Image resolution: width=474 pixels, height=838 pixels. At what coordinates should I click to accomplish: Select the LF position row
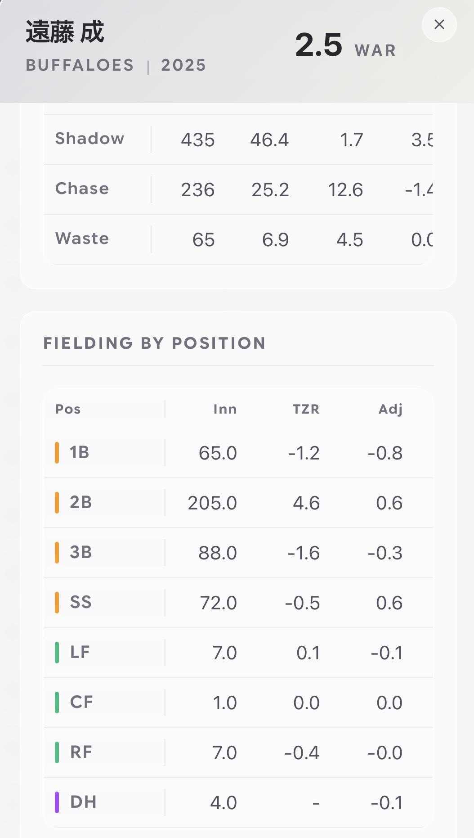click(x=238, y=653)
